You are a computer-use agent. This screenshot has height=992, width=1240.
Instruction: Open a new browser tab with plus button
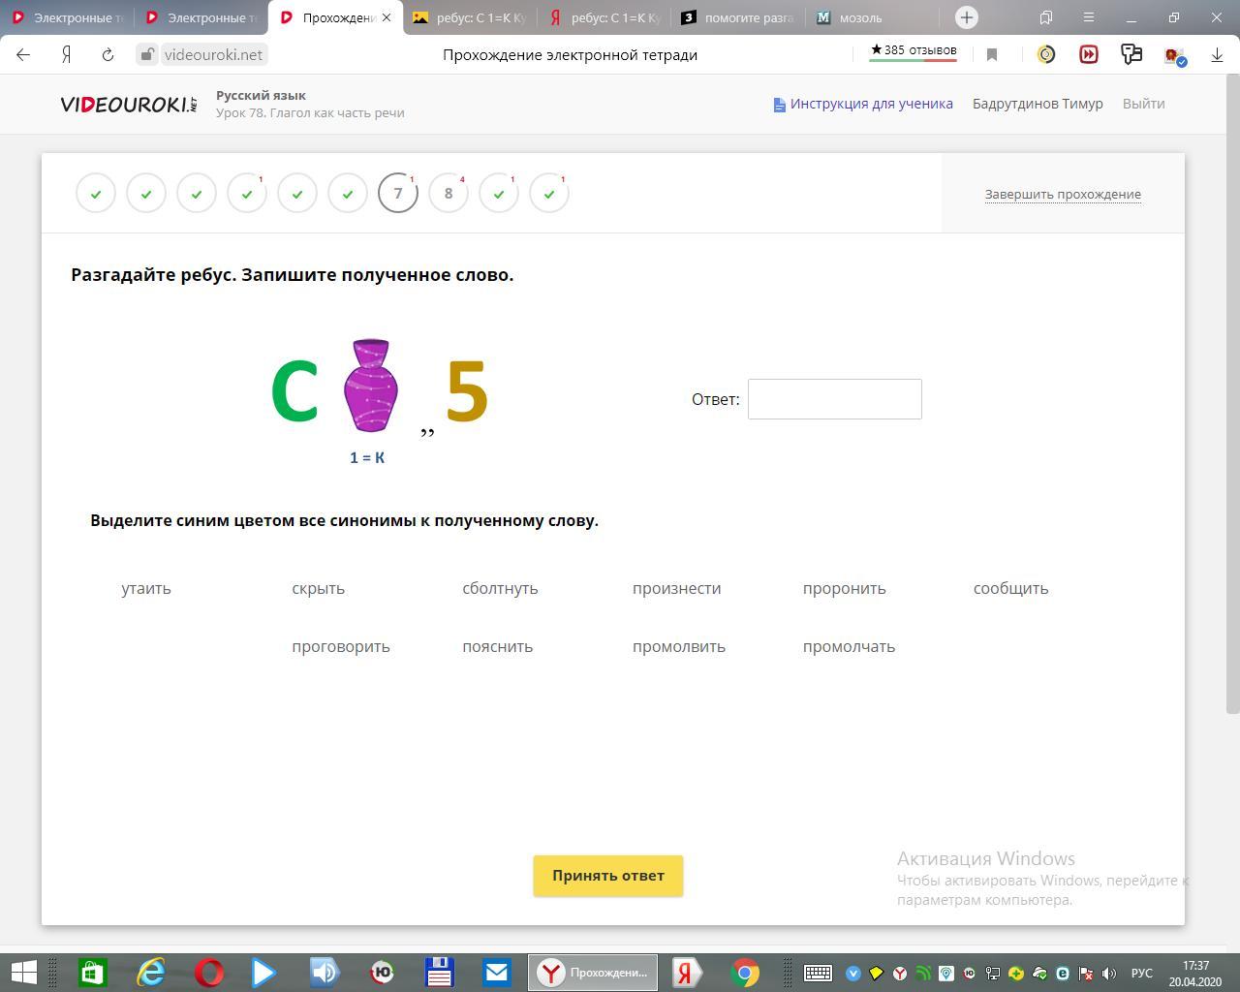click(x=966, y=17)
